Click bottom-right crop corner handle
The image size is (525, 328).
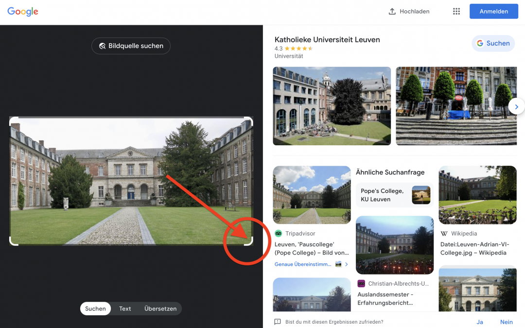click(x=250, y=242)
